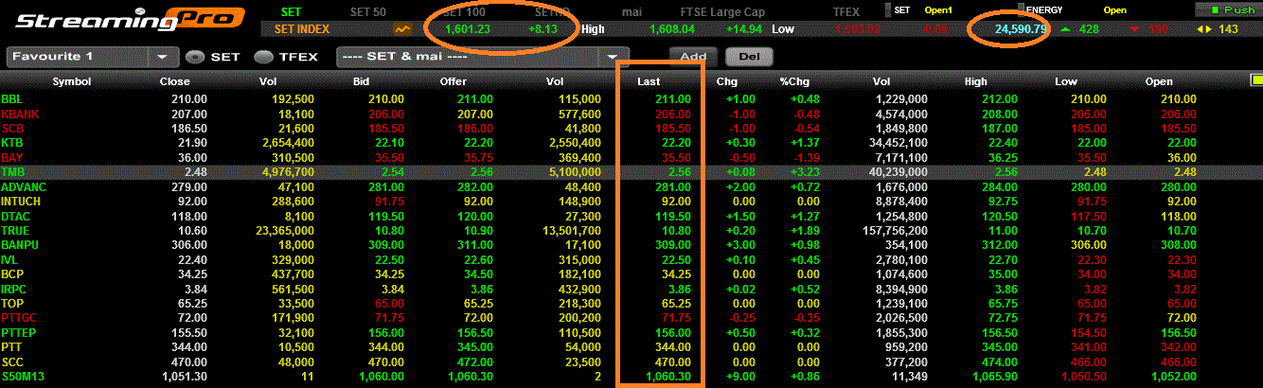This screenshot has width=1263, height=388.
Task: Click TMB volume 40,239,000
Action: [x=901, y=172]
